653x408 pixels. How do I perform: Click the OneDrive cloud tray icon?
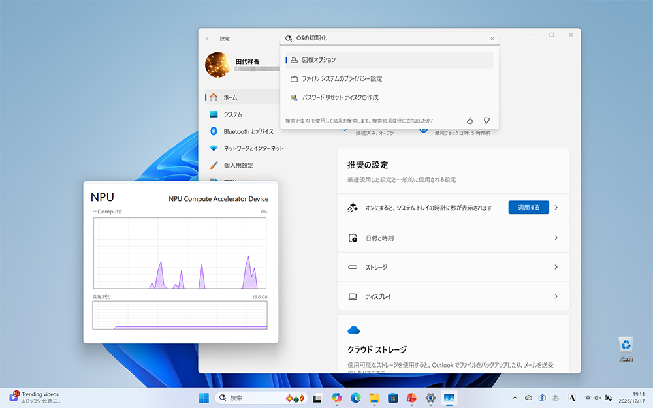[x=528, y=398]
